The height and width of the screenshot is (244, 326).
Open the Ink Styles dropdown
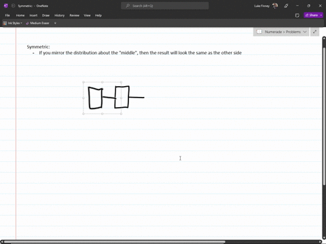13,23
